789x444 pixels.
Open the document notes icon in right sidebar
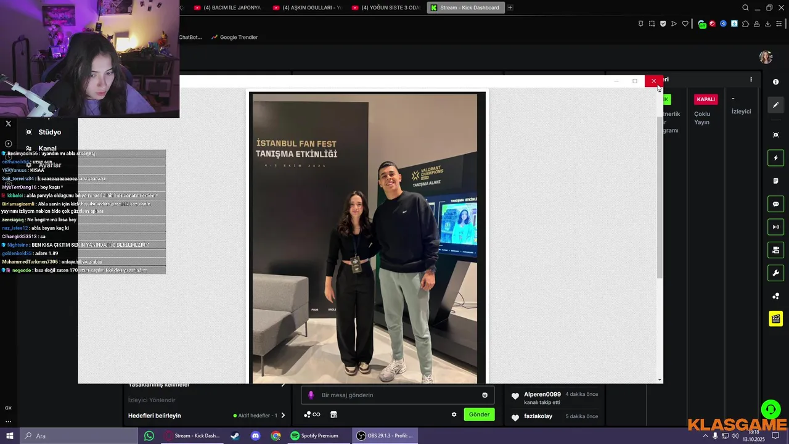point(775,181)
